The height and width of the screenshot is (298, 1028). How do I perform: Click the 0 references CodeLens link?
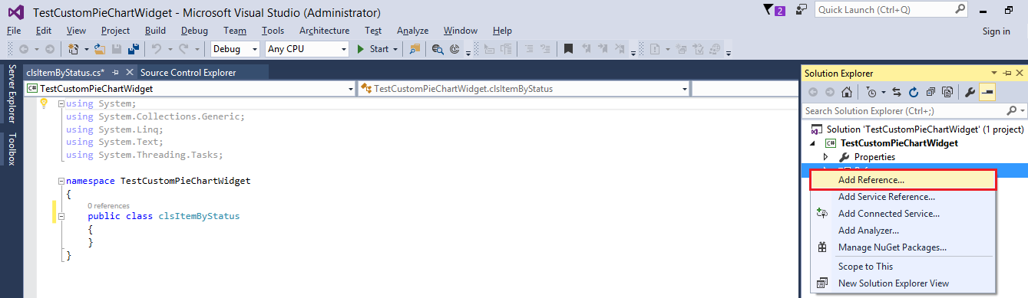[108, 206]
